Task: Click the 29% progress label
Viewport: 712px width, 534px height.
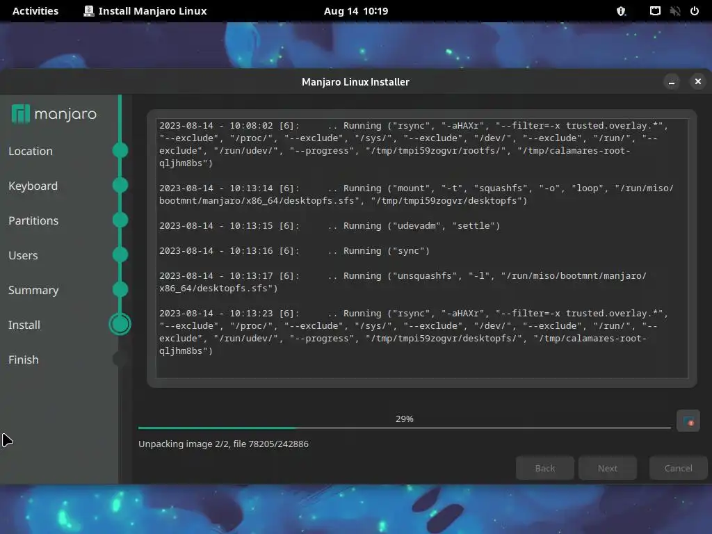Action: click(x=404, y=419)
